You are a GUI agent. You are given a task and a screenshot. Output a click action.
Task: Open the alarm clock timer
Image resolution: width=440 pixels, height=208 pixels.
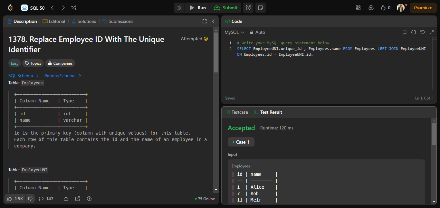click(248, 8)
